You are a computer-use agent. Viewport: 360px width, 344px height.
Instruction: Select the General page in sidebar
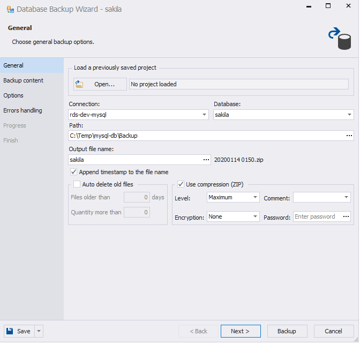pos(32,65)
